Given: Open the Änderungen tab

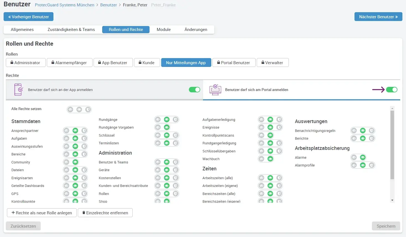Looking at the screenshot, I should coord(196,30).
